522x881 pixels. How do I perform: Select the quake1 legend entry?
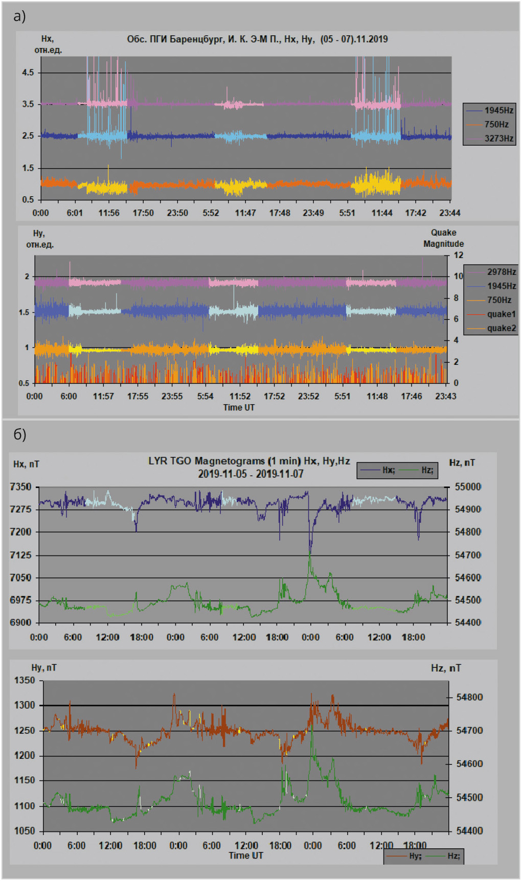pyautogui.click(x=501, y=314)
